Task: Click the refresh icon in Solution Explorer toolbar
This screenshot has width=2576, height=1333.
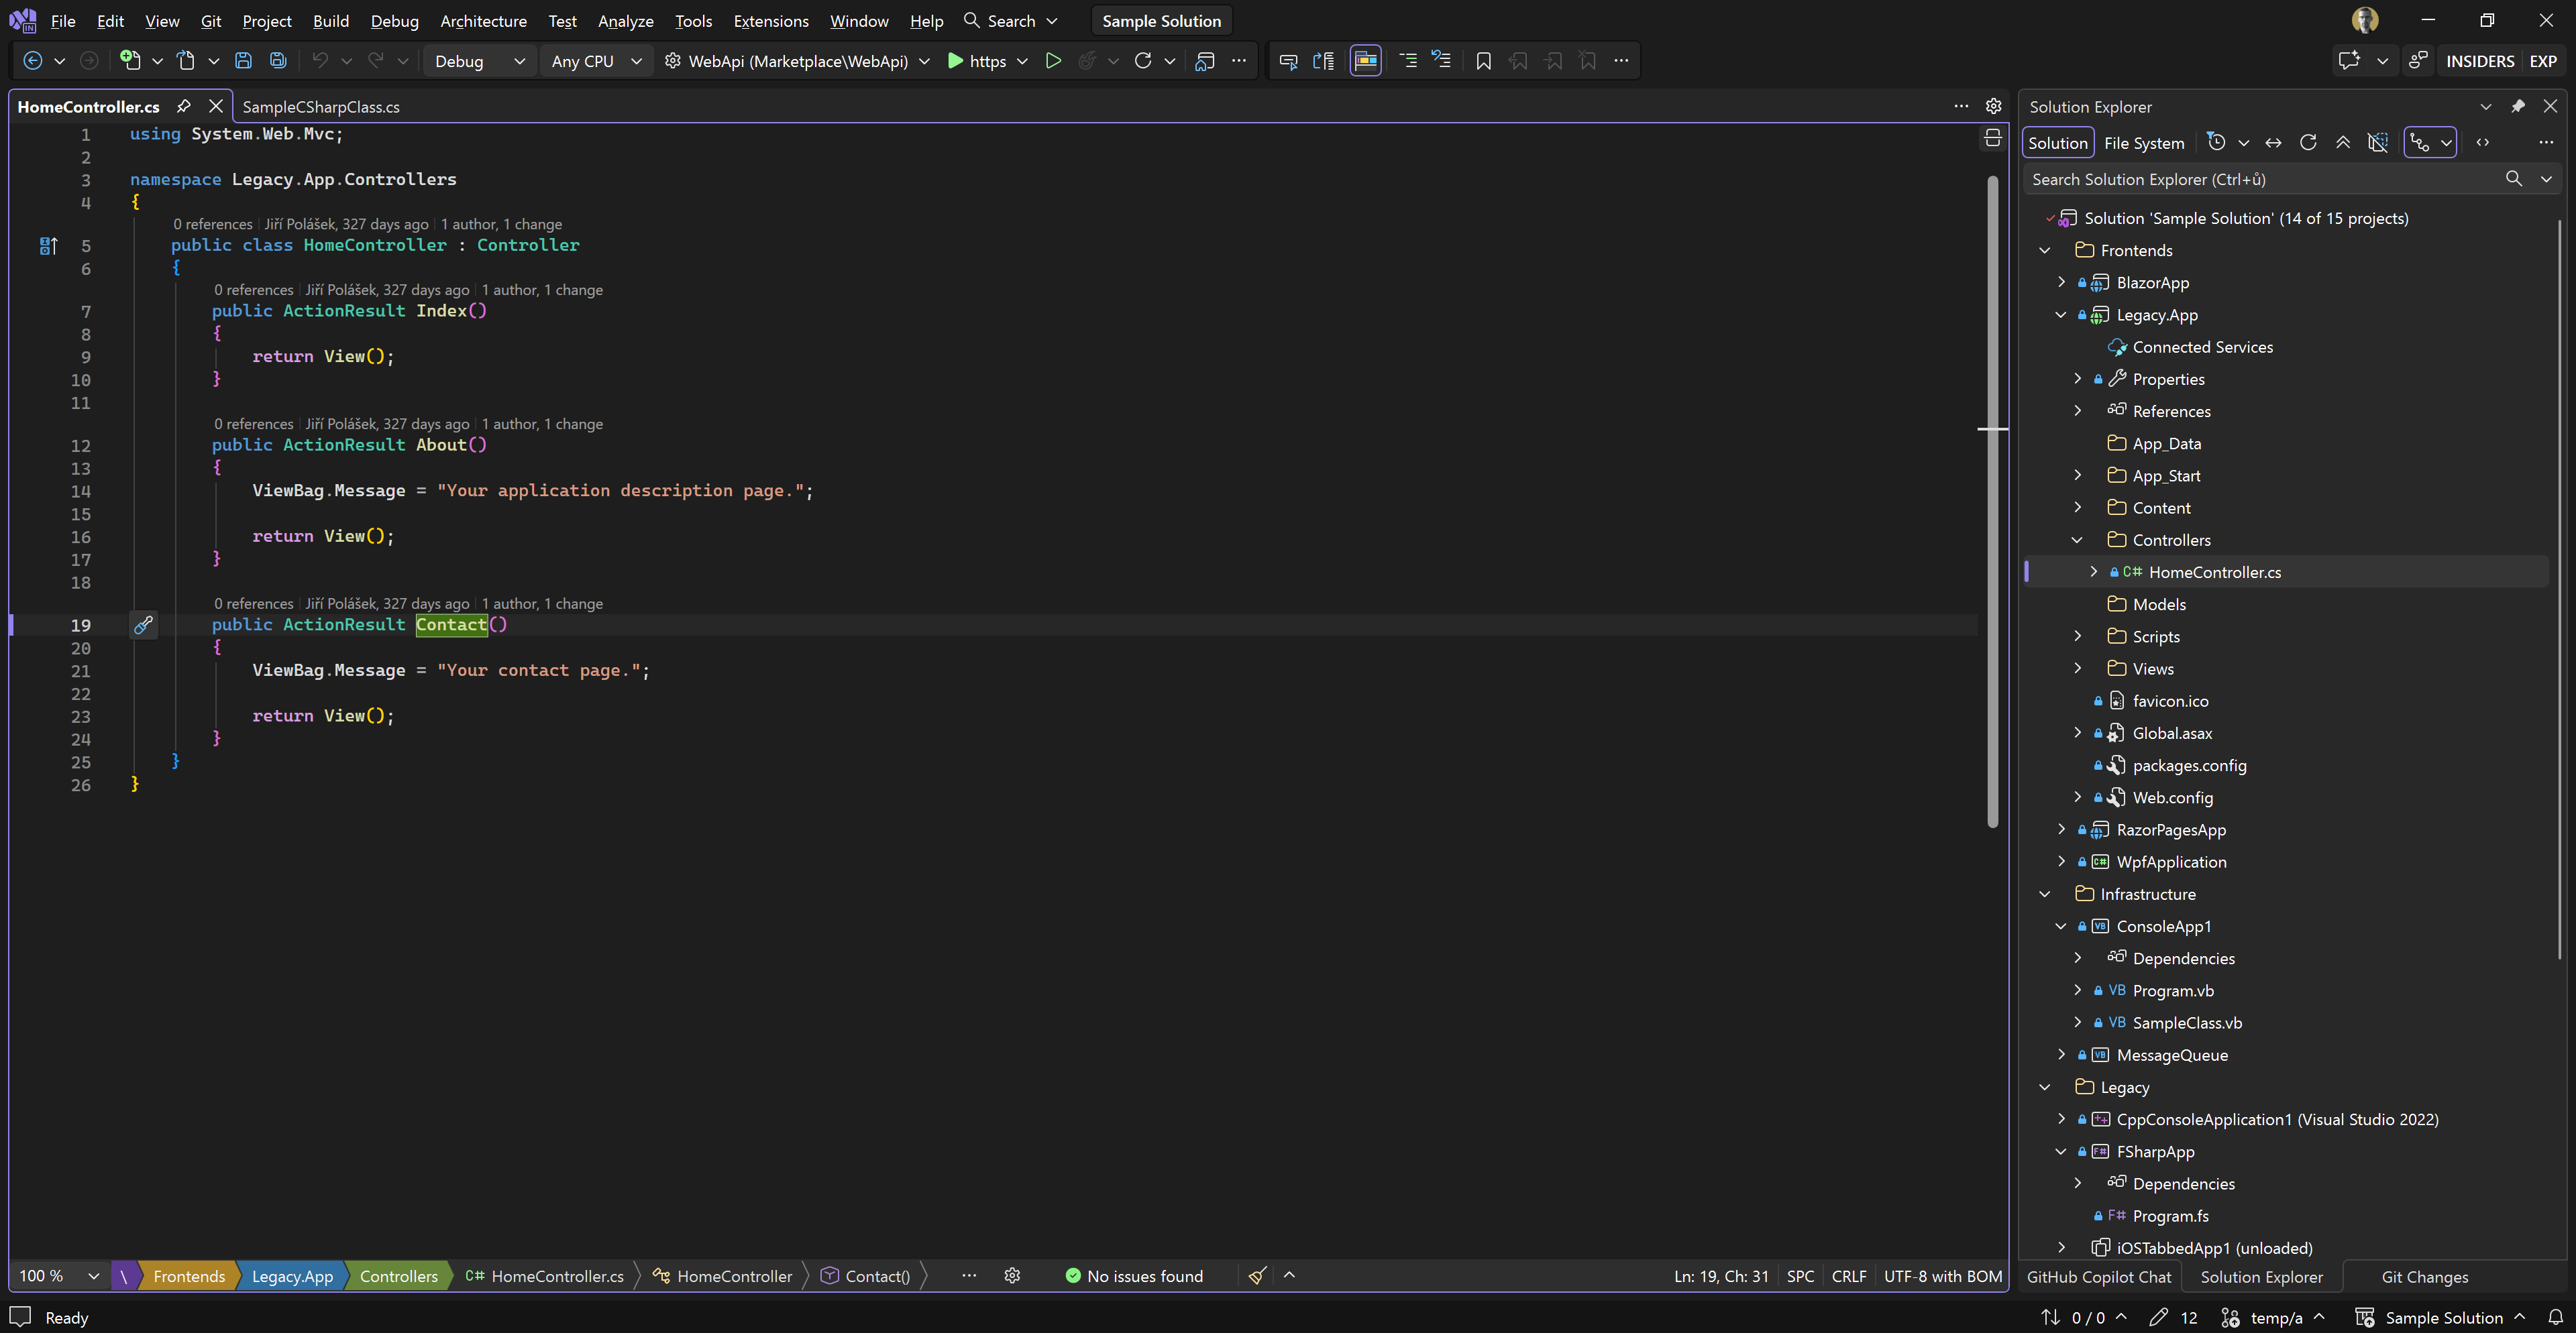Action: (x=2308, y=143)
